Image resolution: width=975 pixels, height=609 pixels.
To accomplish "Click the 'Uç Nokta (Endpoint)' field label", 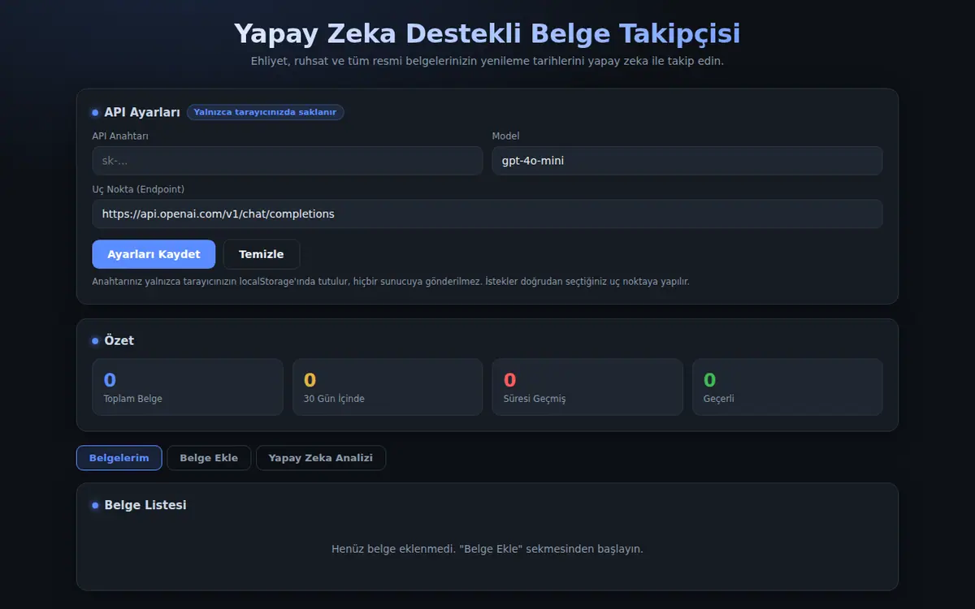I will pyautogui.click(x=138, y=189).
